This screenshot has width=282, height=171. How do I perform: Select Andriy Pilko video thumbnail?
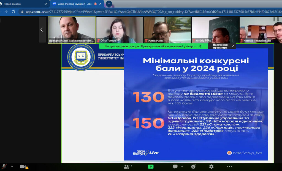(215, 30)
